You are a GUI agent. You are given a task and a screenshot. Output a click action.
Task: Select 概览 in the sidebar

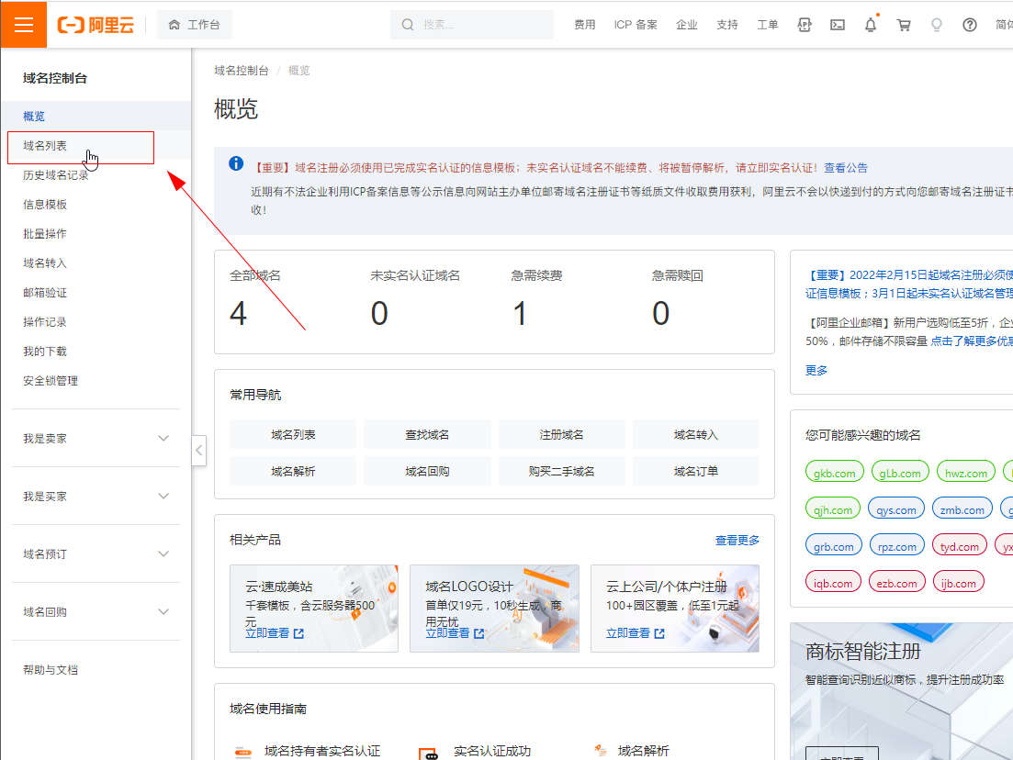96,117
